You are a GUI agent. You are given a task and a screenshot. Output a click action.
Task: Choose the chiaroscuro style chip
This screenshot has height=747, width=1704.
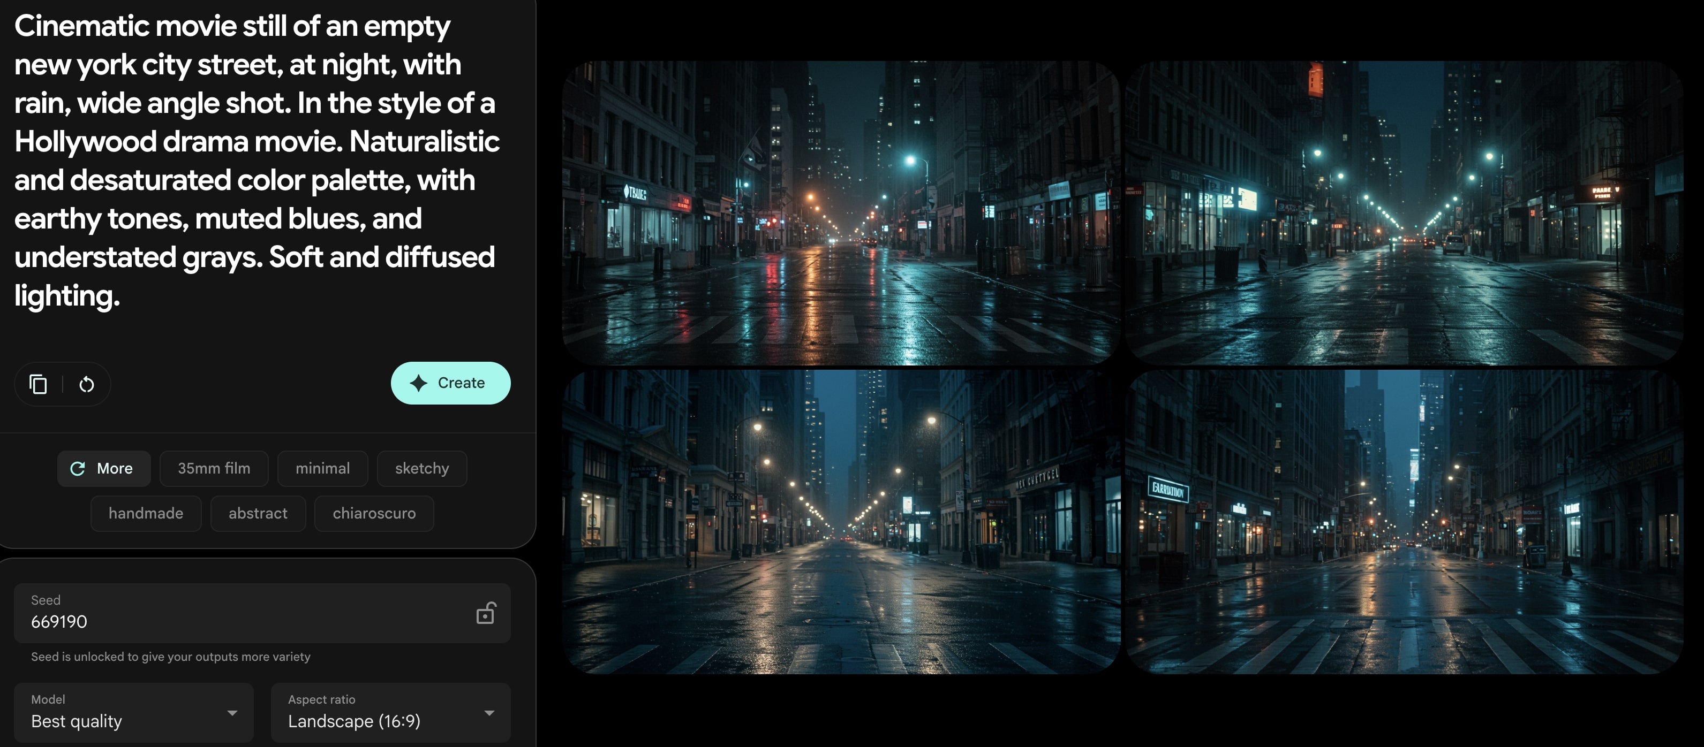click(374, 513)
